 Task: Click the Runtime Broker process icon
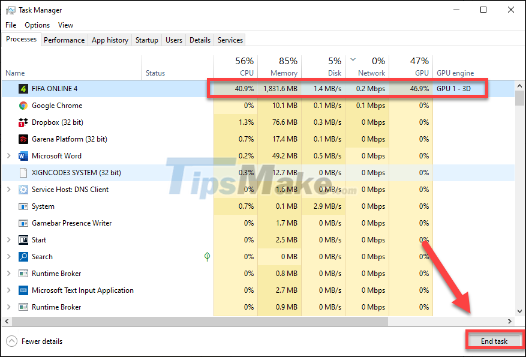(x=22, y=273)
